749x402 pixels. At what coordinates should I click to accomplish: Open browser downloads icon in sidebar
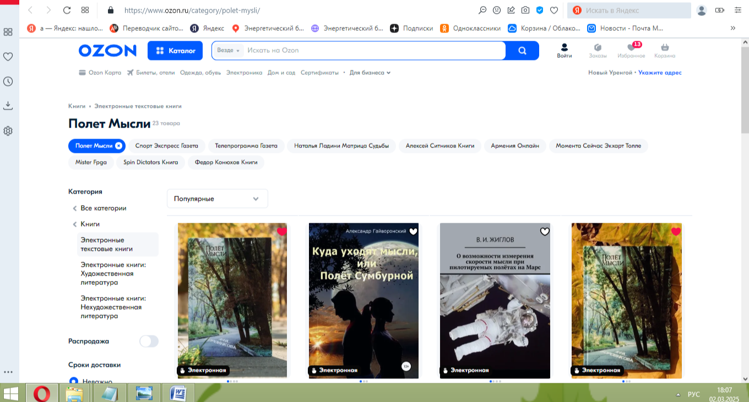tap(8, 106)
